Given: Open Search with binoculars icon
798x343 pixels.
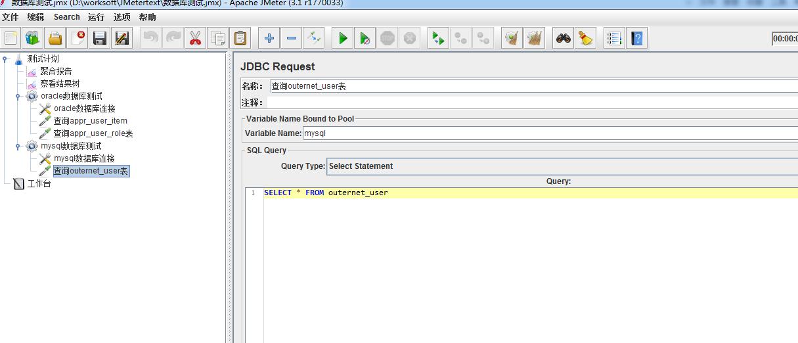Looking at the screenshot, I should pyautogui.click(x=563, y=38).
